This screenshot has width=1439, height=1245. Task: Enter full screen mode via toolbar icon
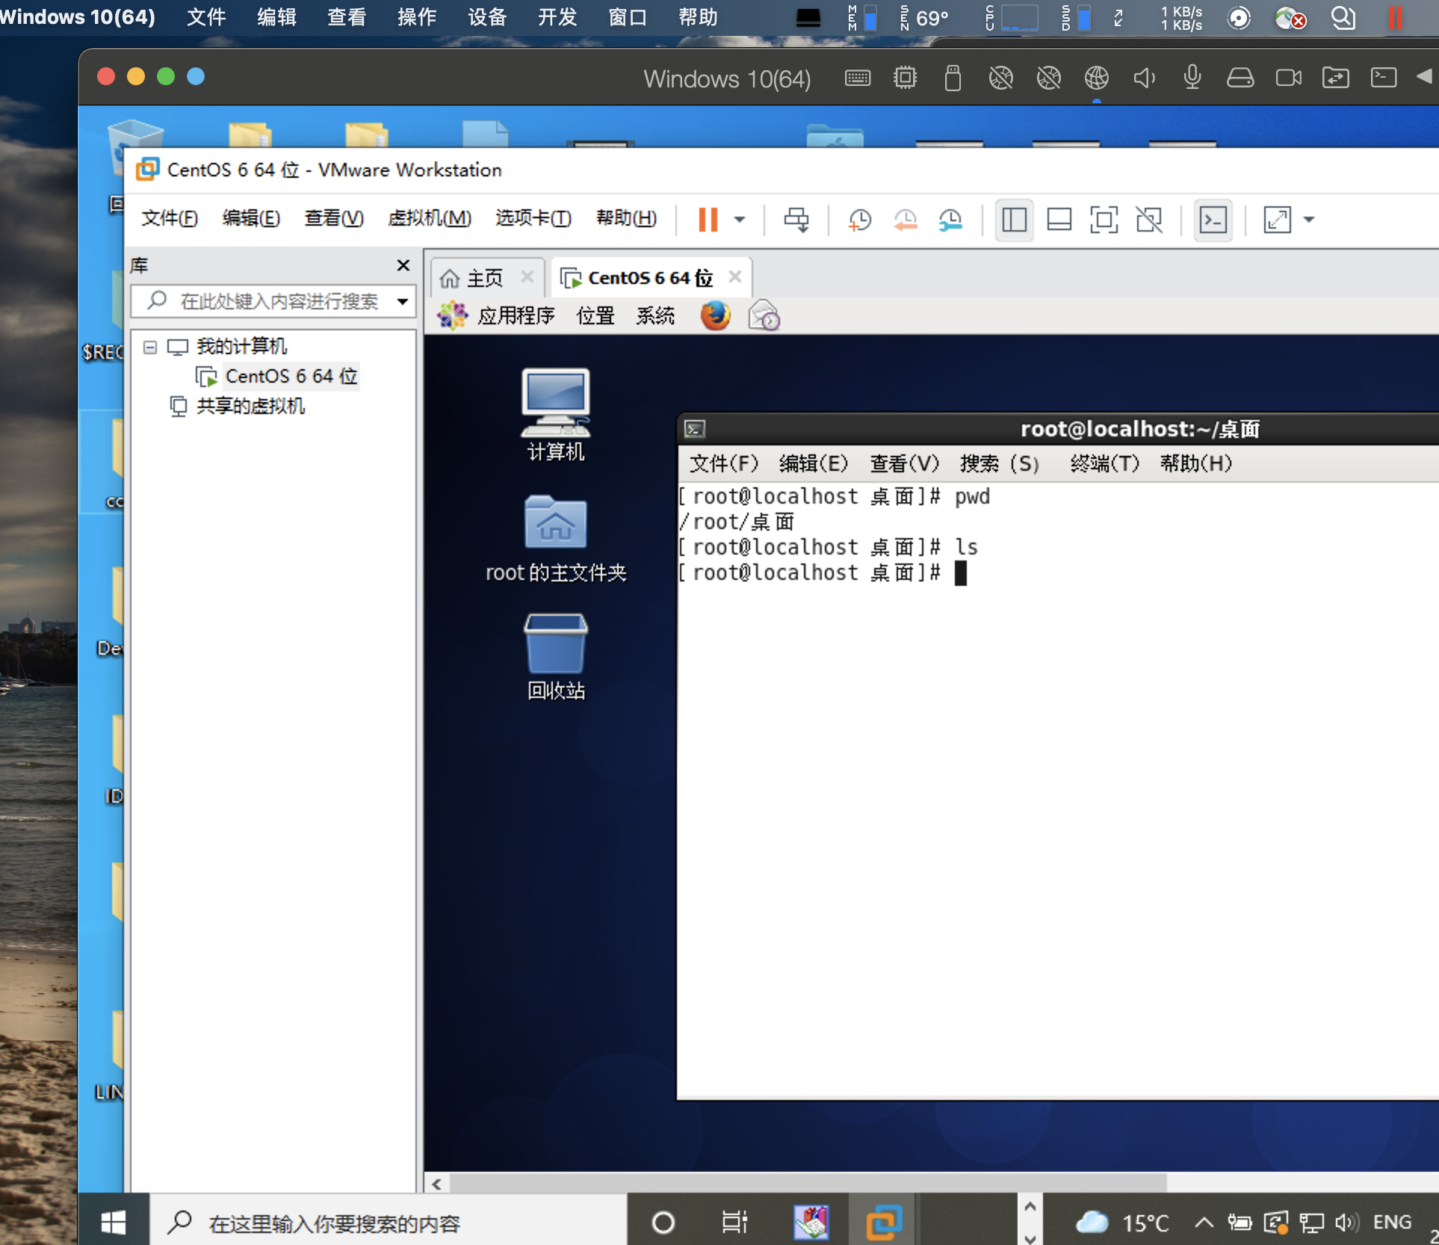(1104, 220)
